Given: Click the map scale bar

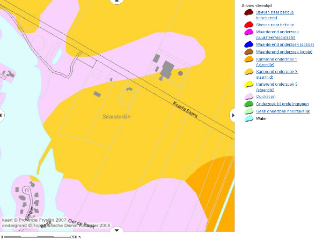Looking at the screenshot, I should coord(37,237).
